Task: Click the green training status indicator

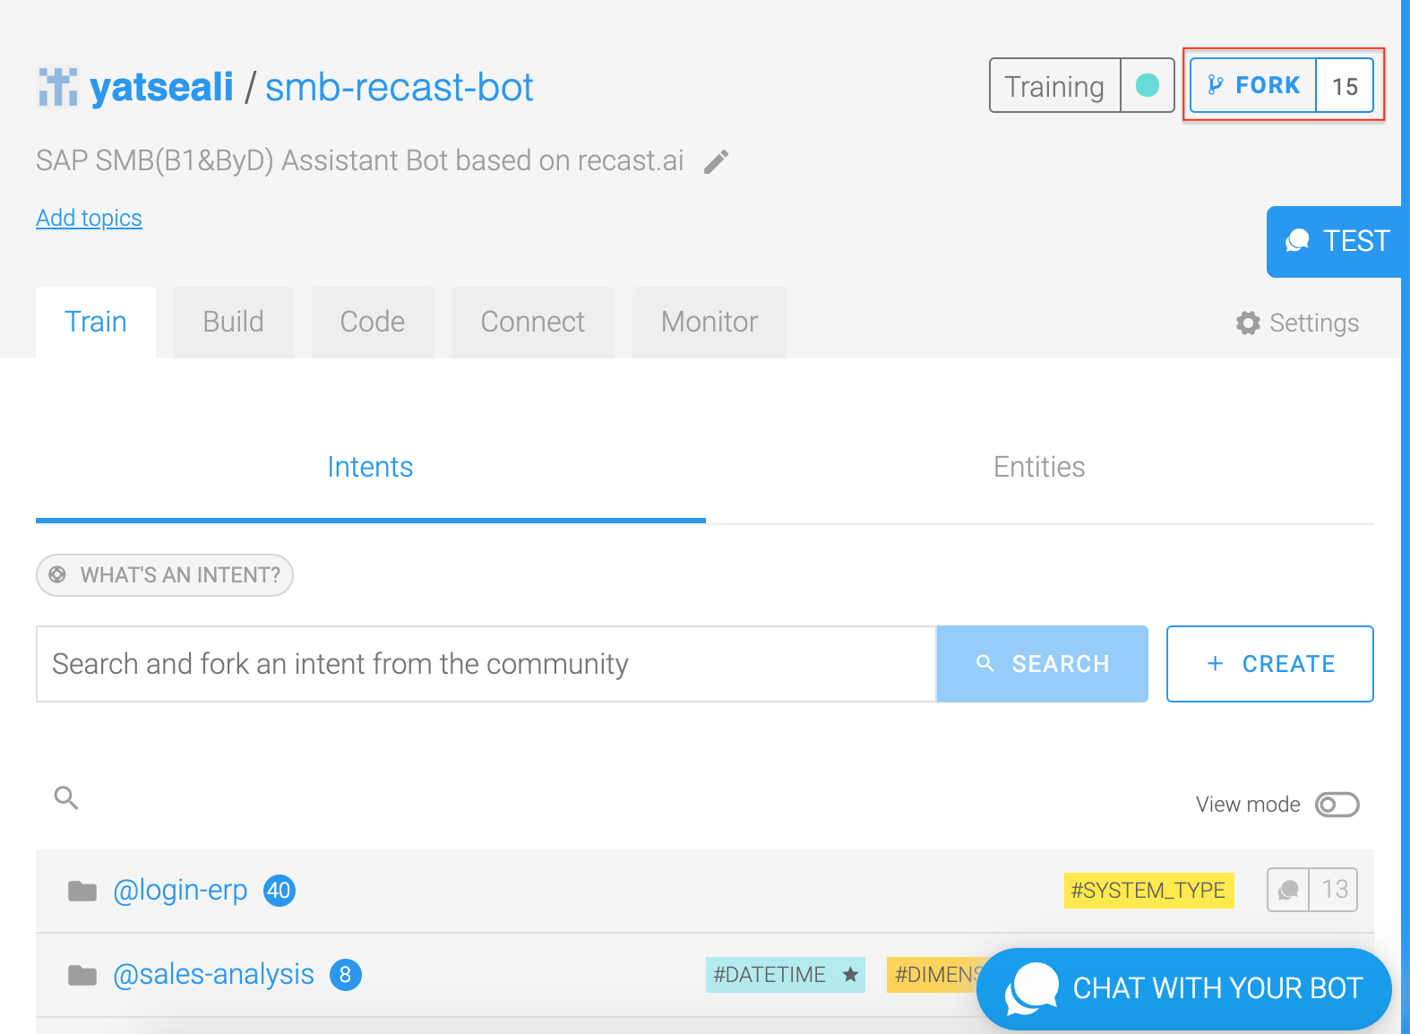Action: pyautogui.click(x=1148, y=85)
